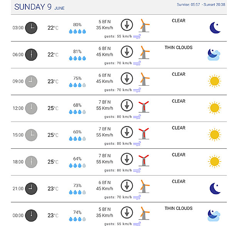Screen dimensions: 231x226
Task: Click the gusts wind icon at 06:00
Action: 137,63
